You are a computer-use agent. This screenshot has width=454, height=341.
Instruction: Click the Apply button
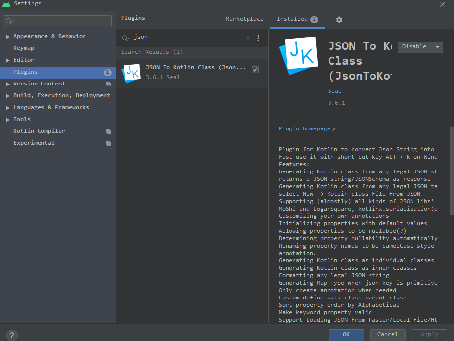429,335
